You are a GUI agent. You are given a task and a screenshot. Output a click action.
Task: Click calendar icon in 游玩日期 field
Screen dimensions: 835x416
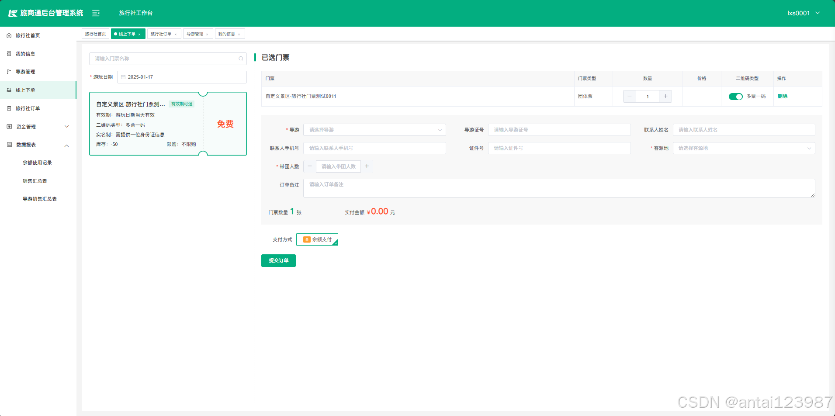[123, 77]
